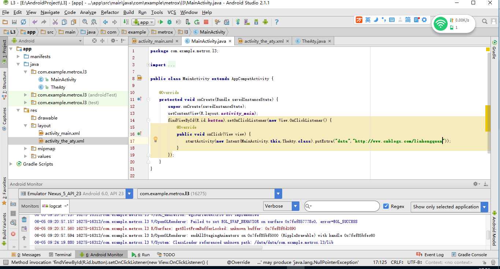Run the app with the green play icon
Screen dimensions: 500x269
[160, 22]
